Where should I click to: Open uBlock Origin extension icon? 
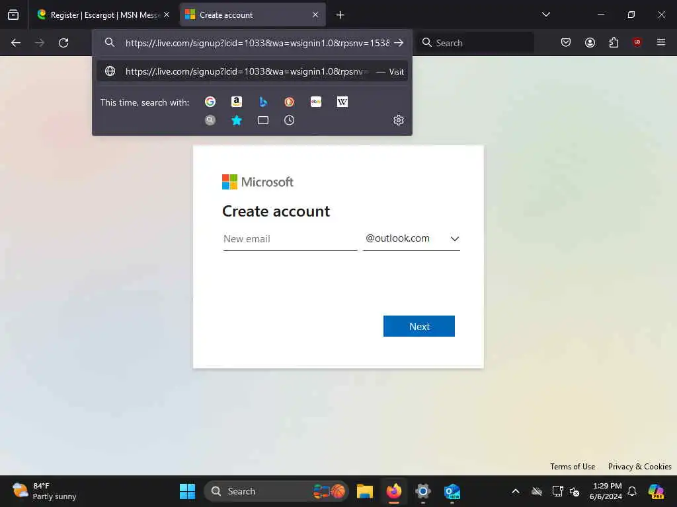tap(637, 42)
